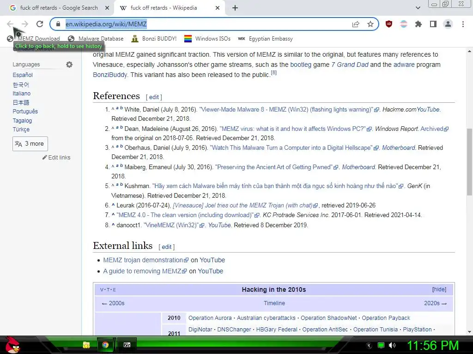Image resolution: width=473 pixels, height=354 pixels.
Task: Click the browser back arrow button
Action: 10,24
